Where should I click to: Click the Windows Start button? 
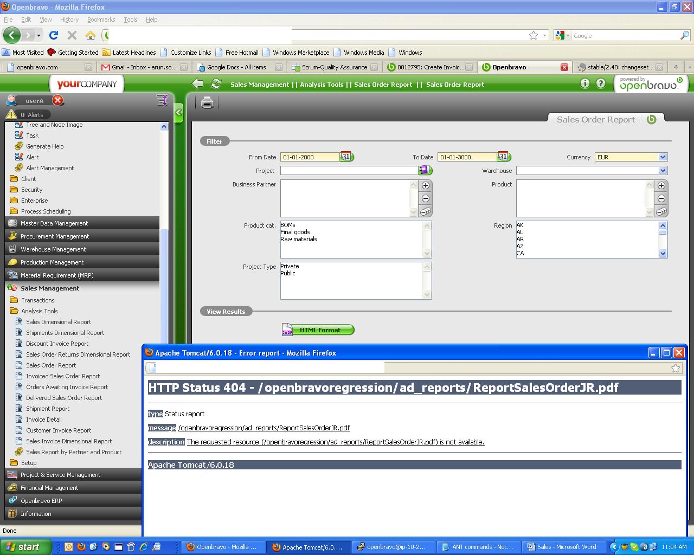[25, 547]
